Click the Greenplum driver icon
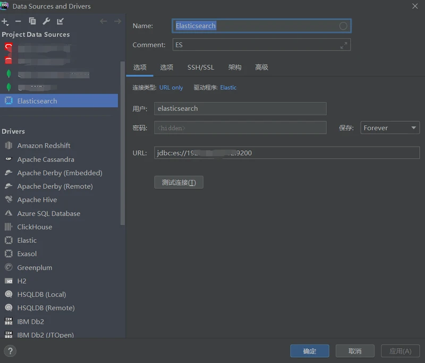The height and width of the screenshot is (363, 425). point(8,267)
